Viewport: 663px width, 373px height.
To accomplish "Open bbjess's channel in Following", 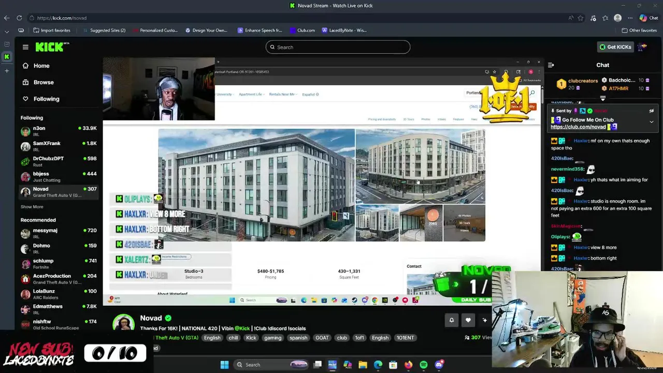I will coord(59,177).
